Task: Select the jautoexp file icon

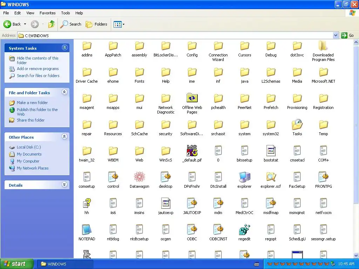Action: (166, 203)
